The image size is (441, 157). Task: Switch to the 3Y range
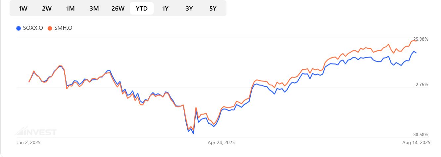coord(189,9)
